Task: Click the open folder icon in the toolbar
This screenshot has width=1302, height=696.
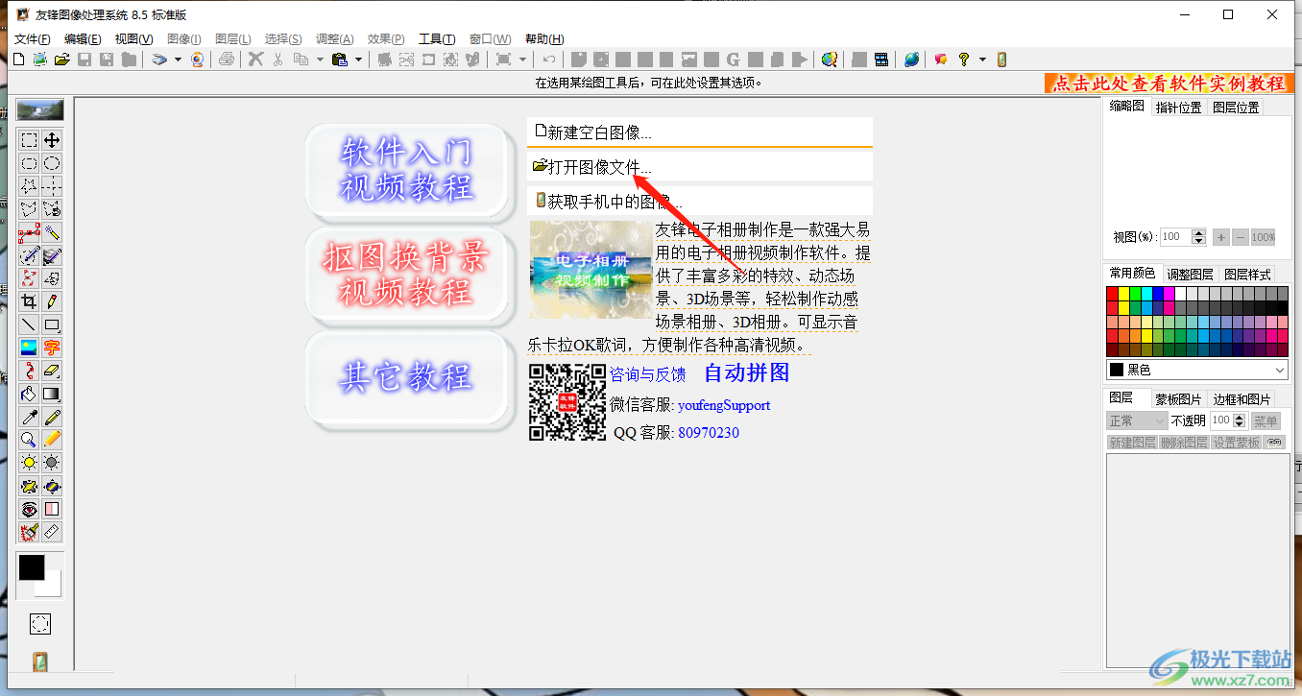Action: point(61,60)
